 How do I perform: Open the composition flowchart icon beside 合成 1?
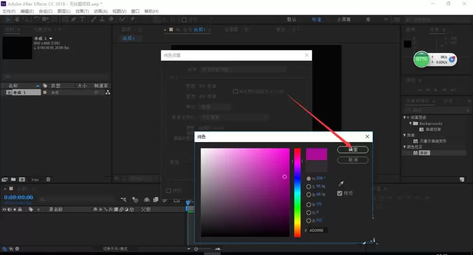pyautogui.click(x=108, y=92)
